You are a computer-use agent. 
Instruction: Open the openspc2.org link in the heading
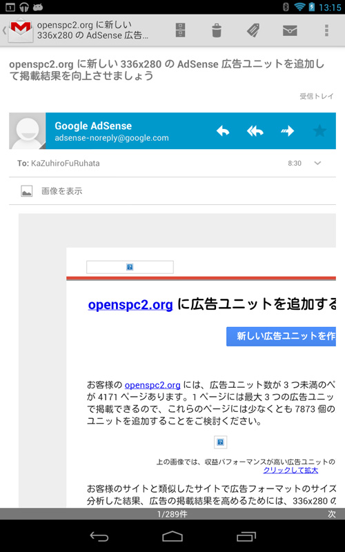tap(130, 304)
